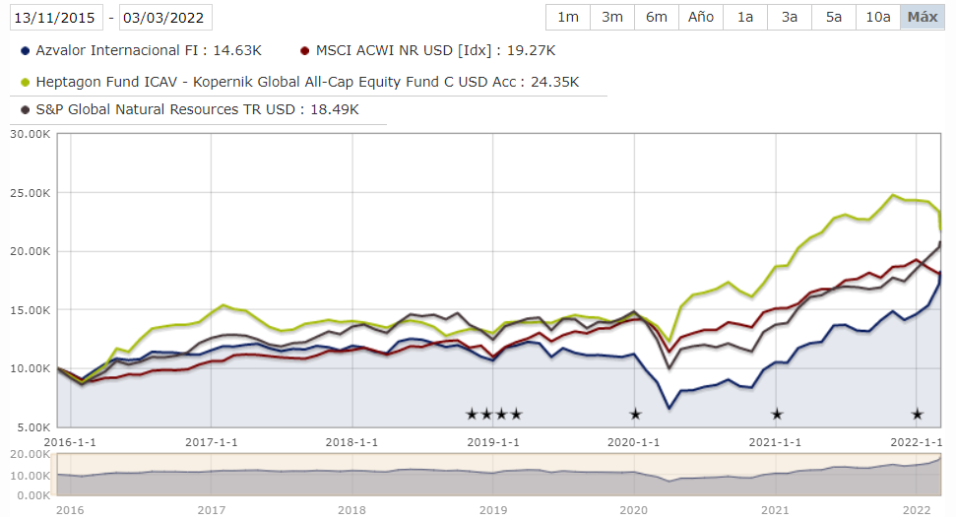
Task: Click S&P Global Natural Resources legend dot
Action: point(25,109)
